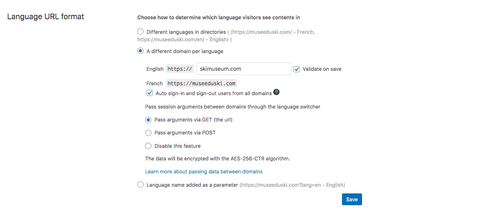Viewport: 480px width, 217px height.
Task: Open the help tooltip question mark icon
Action: 276,92
